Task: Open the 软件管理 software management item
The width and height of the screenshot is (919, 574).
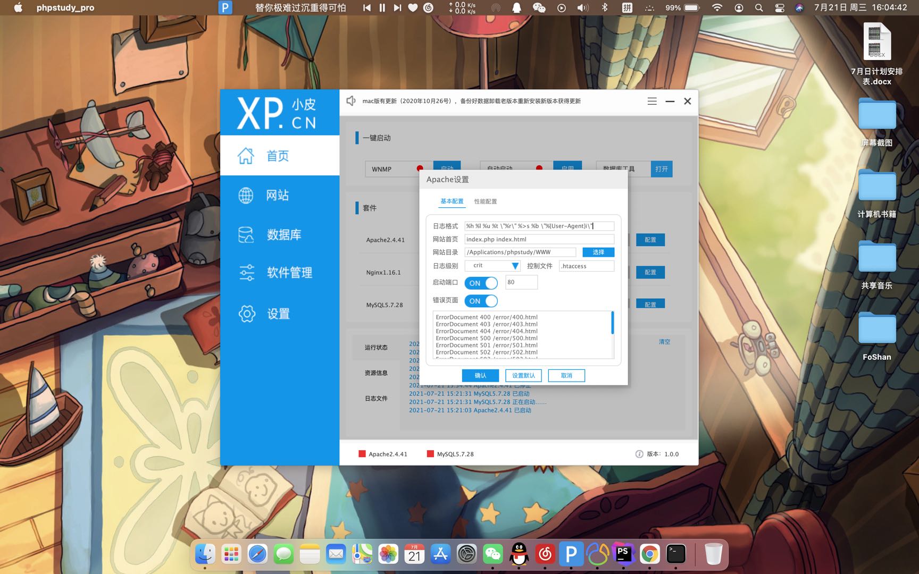Action: [x=280, y=273]
